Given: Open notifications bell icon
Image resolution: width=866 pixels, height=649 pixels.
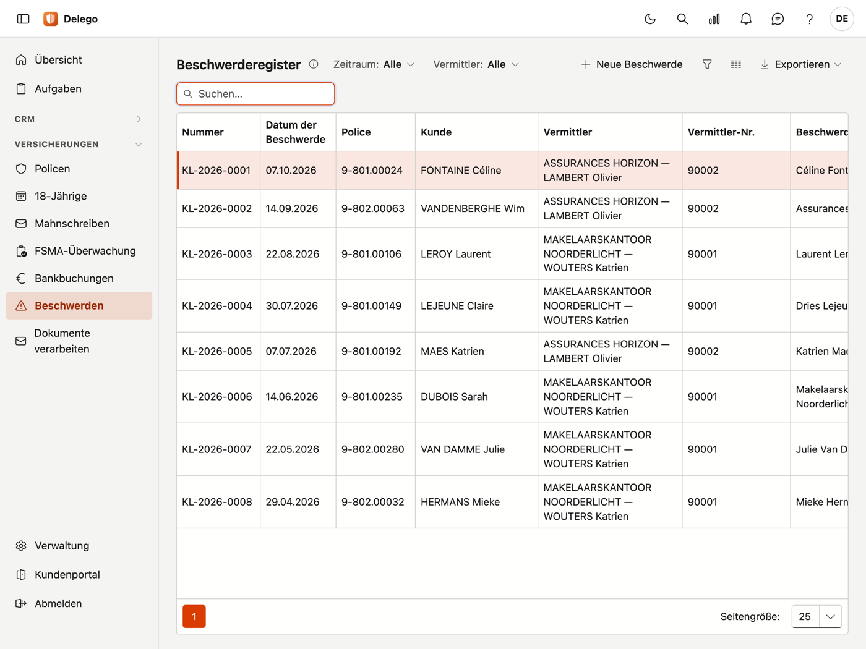Looking at the screenshot, I should (746, 19).
